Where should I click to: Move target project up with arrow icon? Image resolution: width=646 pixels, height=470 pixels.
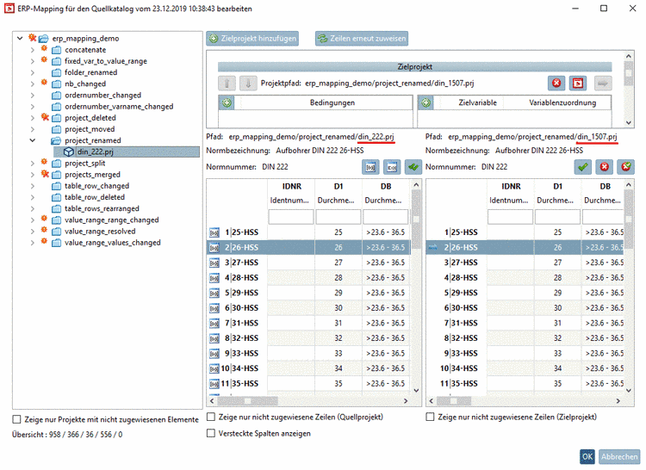227,83
